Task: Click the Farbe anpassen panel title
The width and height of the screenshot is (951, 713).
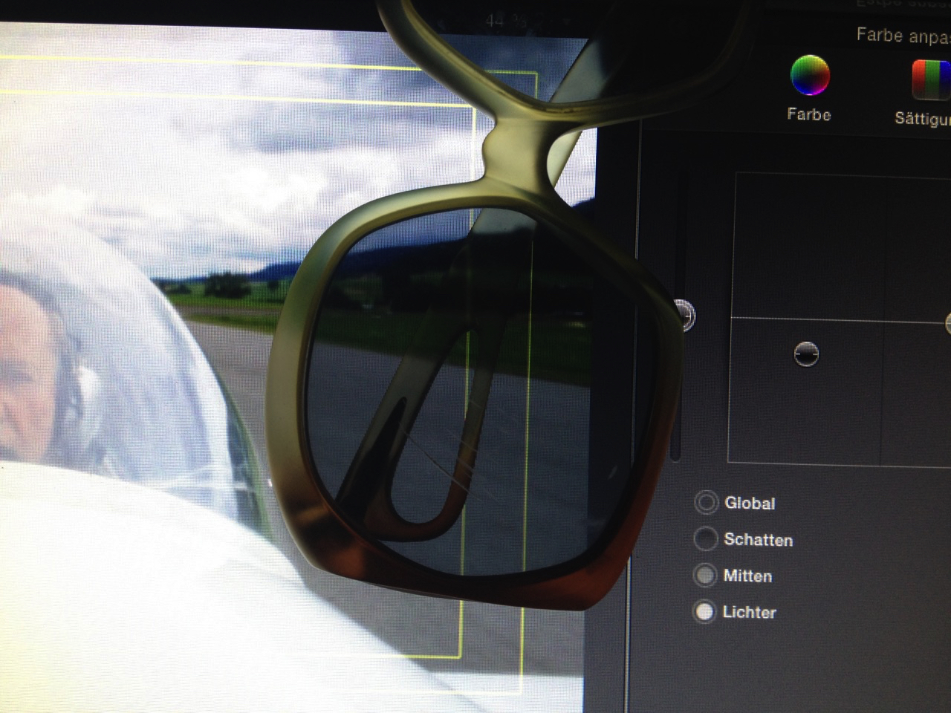Action: tap(903, 35)
